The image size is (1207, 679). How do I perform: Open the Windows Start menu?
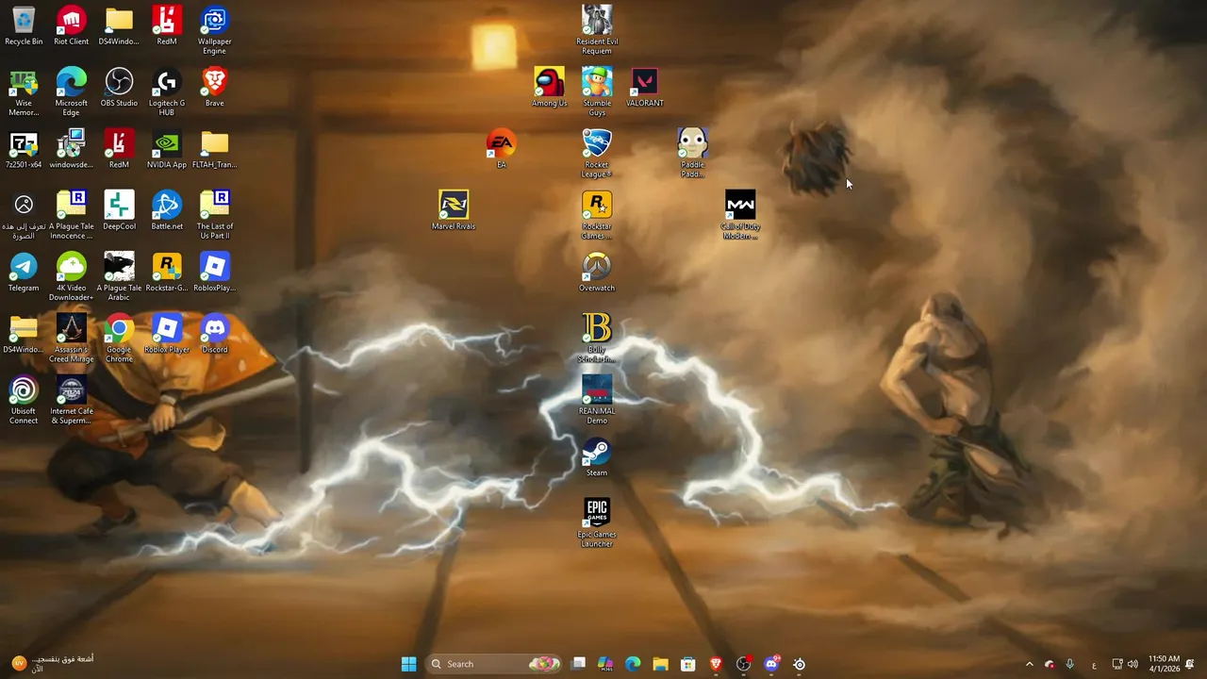[x=409, y=664]
